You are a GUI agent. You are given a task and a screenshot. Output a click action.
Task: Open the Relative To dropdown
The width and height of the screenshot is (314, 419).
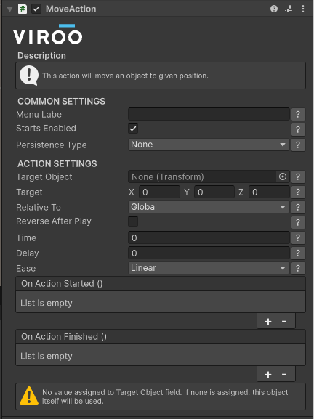tap(209, 207)
